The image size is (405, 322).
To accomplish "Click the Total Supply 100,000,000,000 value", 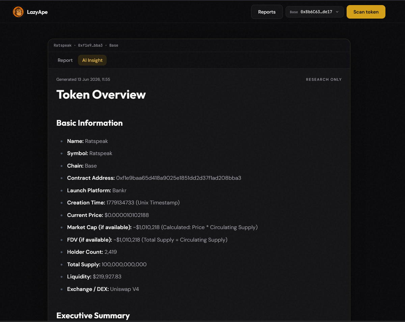I will coord(124,264).
